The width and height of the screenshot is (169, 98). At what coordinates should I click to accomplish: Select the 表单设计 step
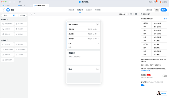(80, 10)
